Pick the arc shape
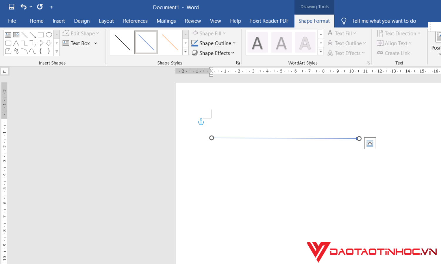The width and height of the screenshot is (441, 264). (24, 51)
